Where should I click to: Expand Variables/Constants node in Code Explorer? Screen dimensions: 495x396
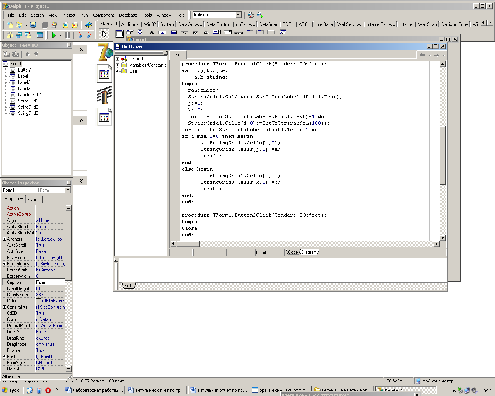118,65
